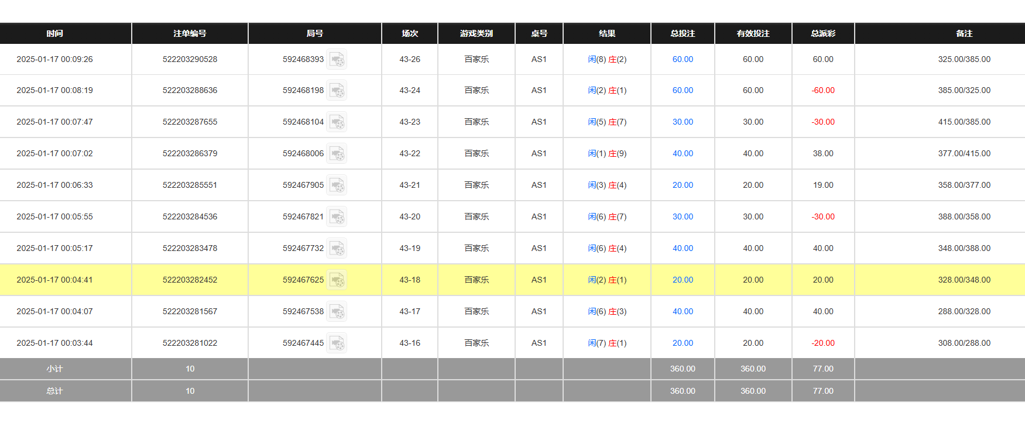Image resolution: width=1025 pixels, height=423 pixels.
Task: Click replay icon in highlighted row 592467625
Action: [337, 280]
